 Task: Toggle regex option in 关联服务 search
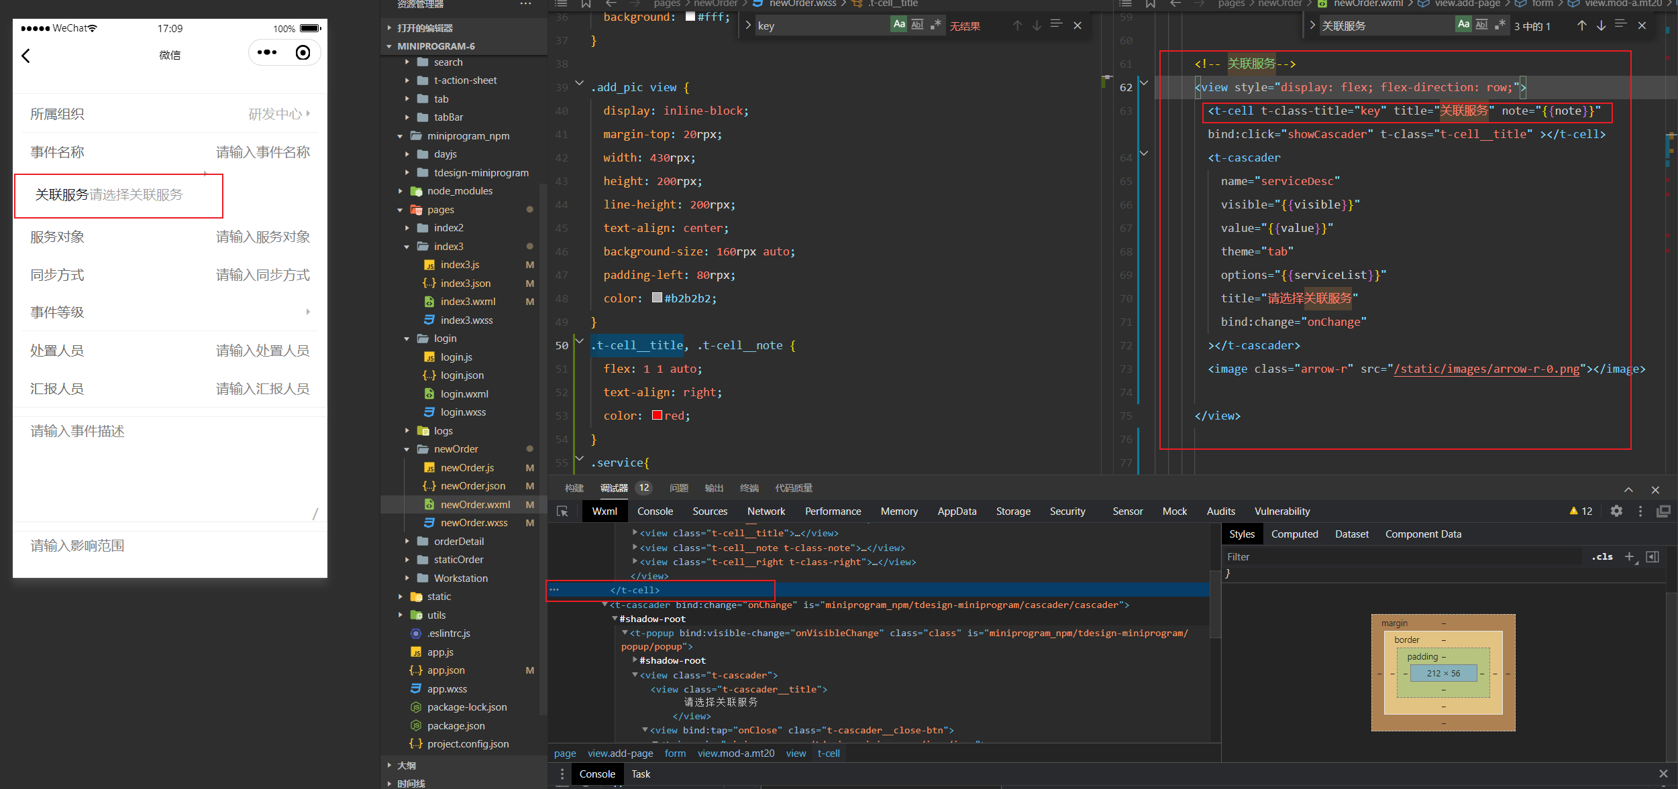(1500, 25)
